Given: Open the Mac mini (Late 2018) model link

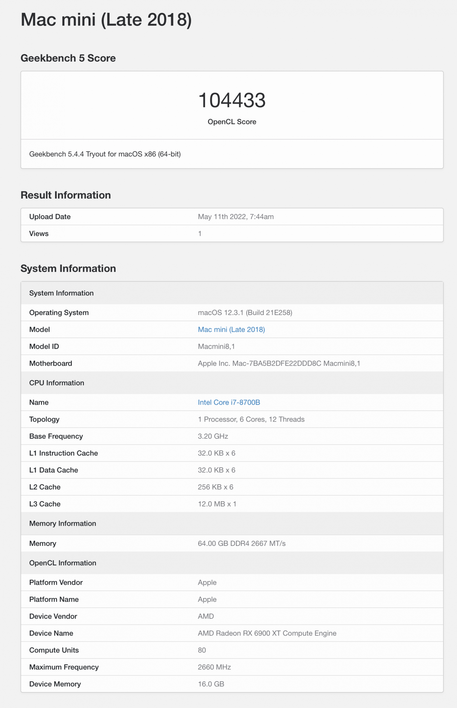Looking at the screenshot, I should coord(231,330).
